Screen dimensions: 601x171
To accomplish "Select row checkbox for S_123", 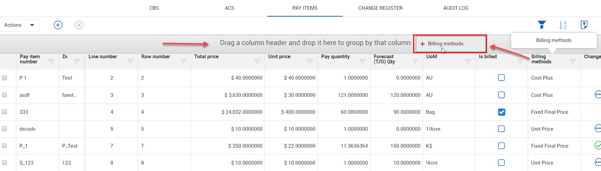I will point(4,163).
